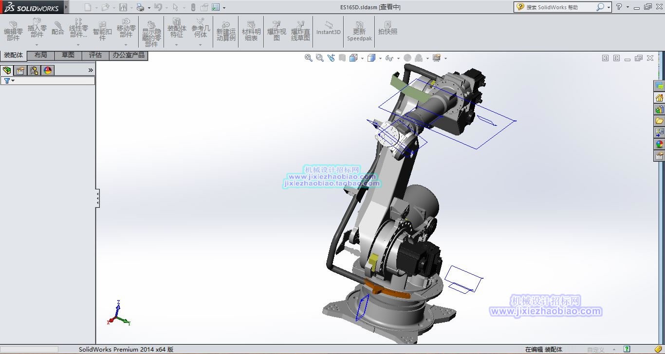Expand Reference Geometry dropdown arrow
665x354 pixels.
pyautogui.click(x=201, y=45)
